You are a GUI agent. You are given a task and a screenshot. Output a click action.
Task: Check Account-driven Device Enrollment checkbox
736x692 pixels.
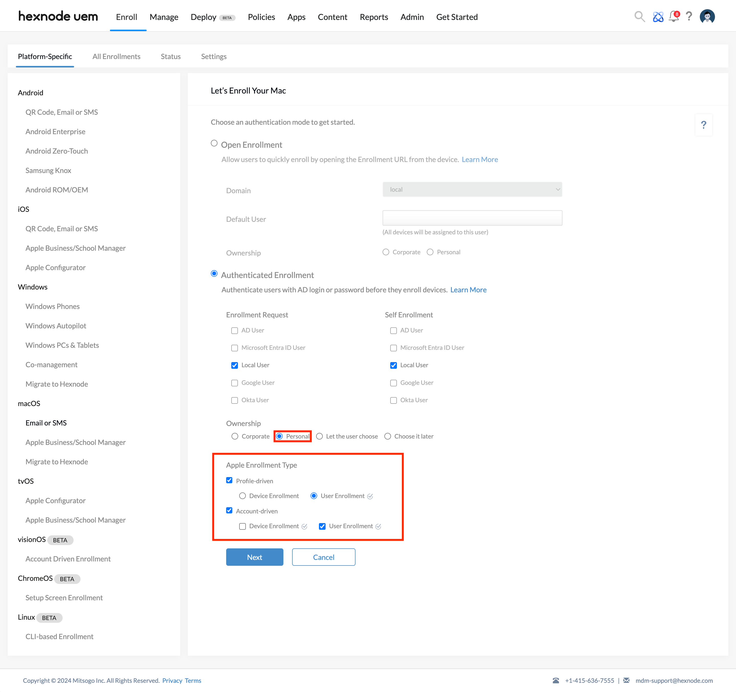pos(243,526)
